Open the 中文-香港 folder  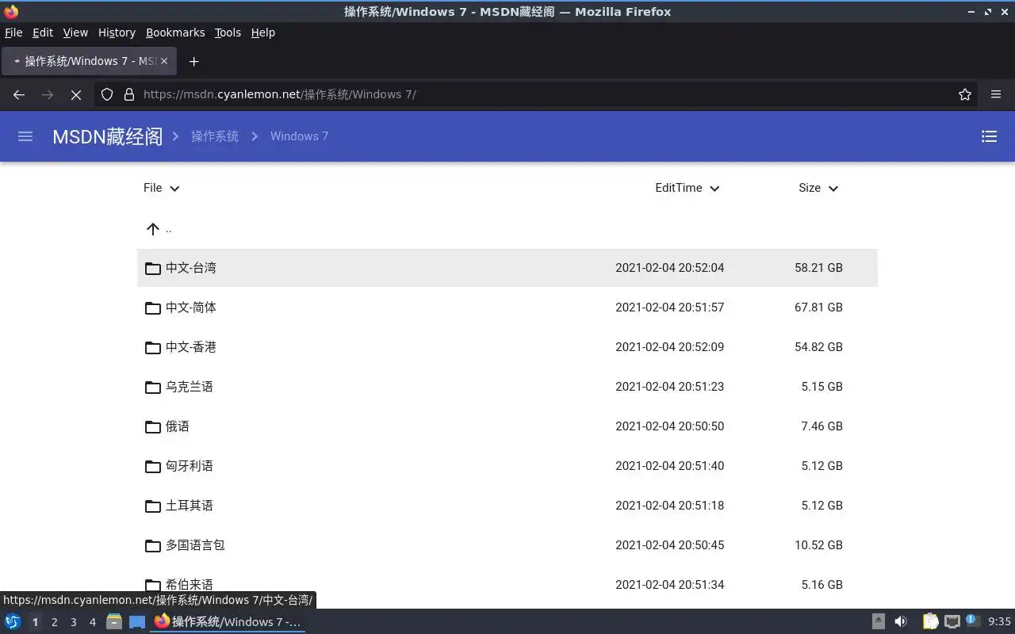tap(507, 347)
